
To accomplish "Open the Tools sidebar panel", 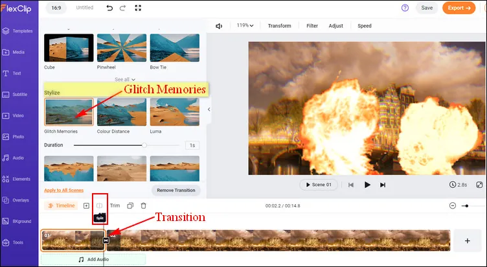I will [13, 242].
